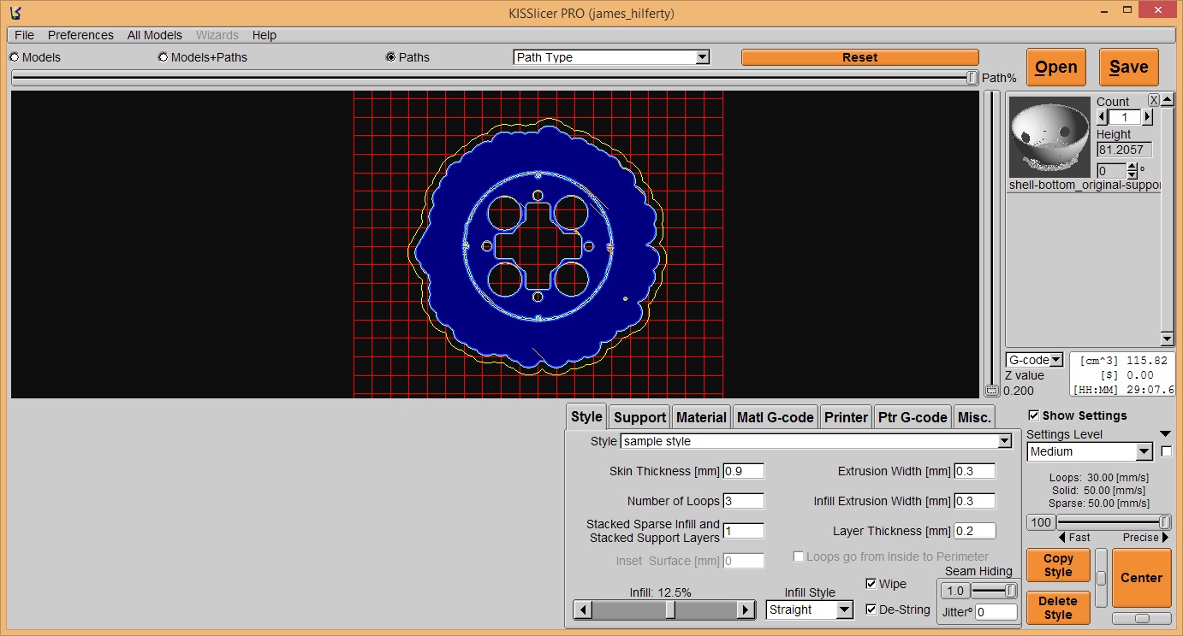The width and height of the screenshot is (1183, 636).
Task: Click the Seam Hiding slider handle
Action: tap(1011, 591)
